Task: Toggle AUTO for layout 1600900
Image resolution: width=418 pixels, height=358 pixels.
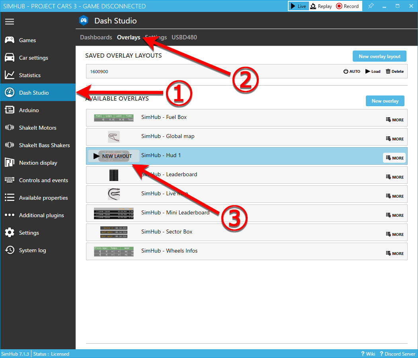Action: pos(352,72)
